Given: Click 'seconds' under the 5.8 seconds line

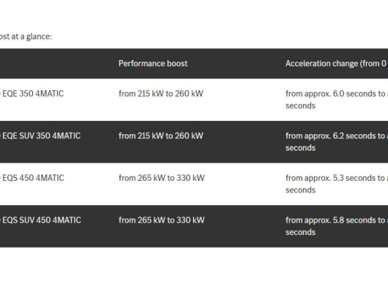Looking at the screenshot, I should pos(300,232).
